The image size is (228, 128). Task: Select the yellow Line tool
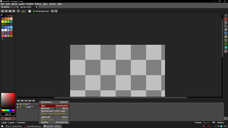[226, 40]
